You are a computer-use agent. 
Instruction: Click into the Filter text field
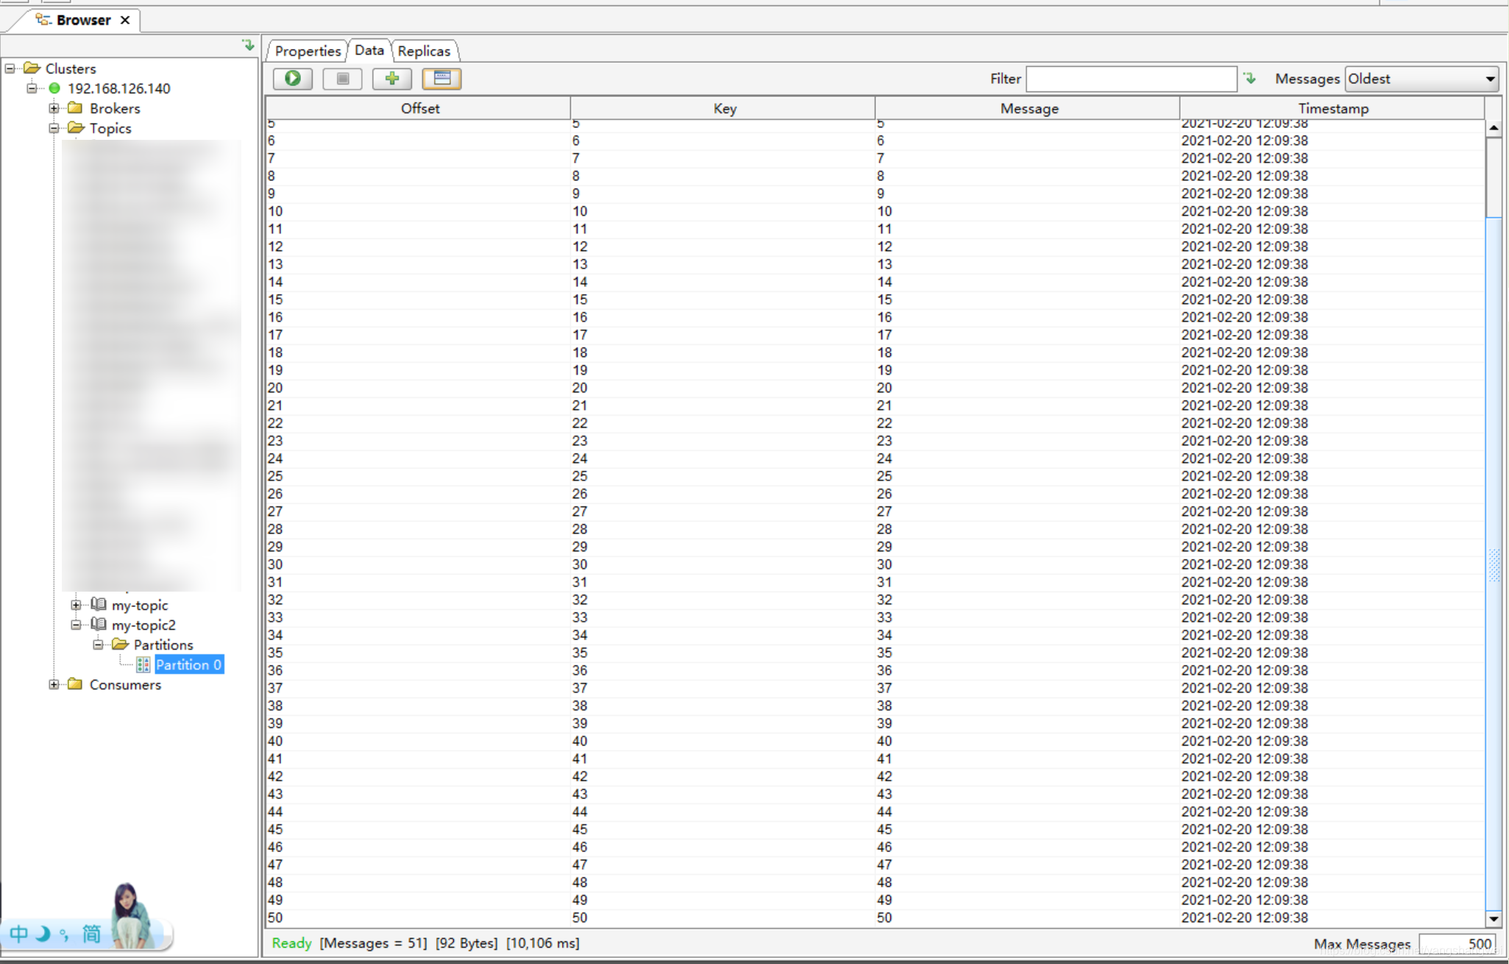click(1130, 79)
